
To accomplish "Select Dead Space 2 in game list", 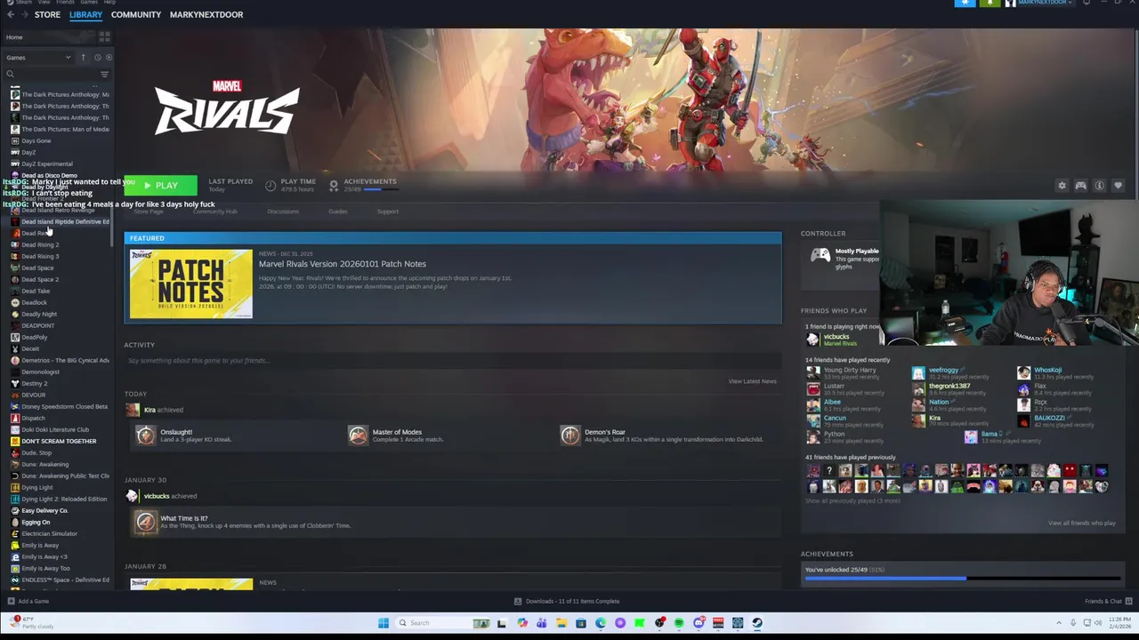I will [40, 279].
